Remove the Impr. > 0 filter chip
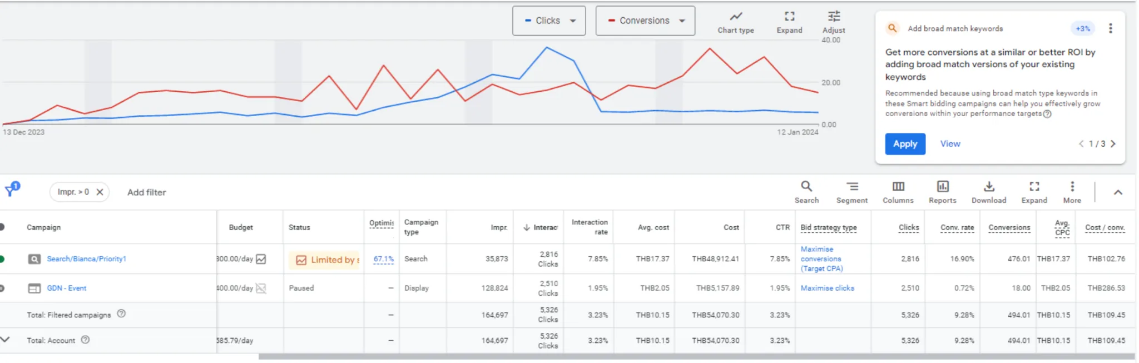Screen dimensions: 1139x363 click(x=100, y=192)
